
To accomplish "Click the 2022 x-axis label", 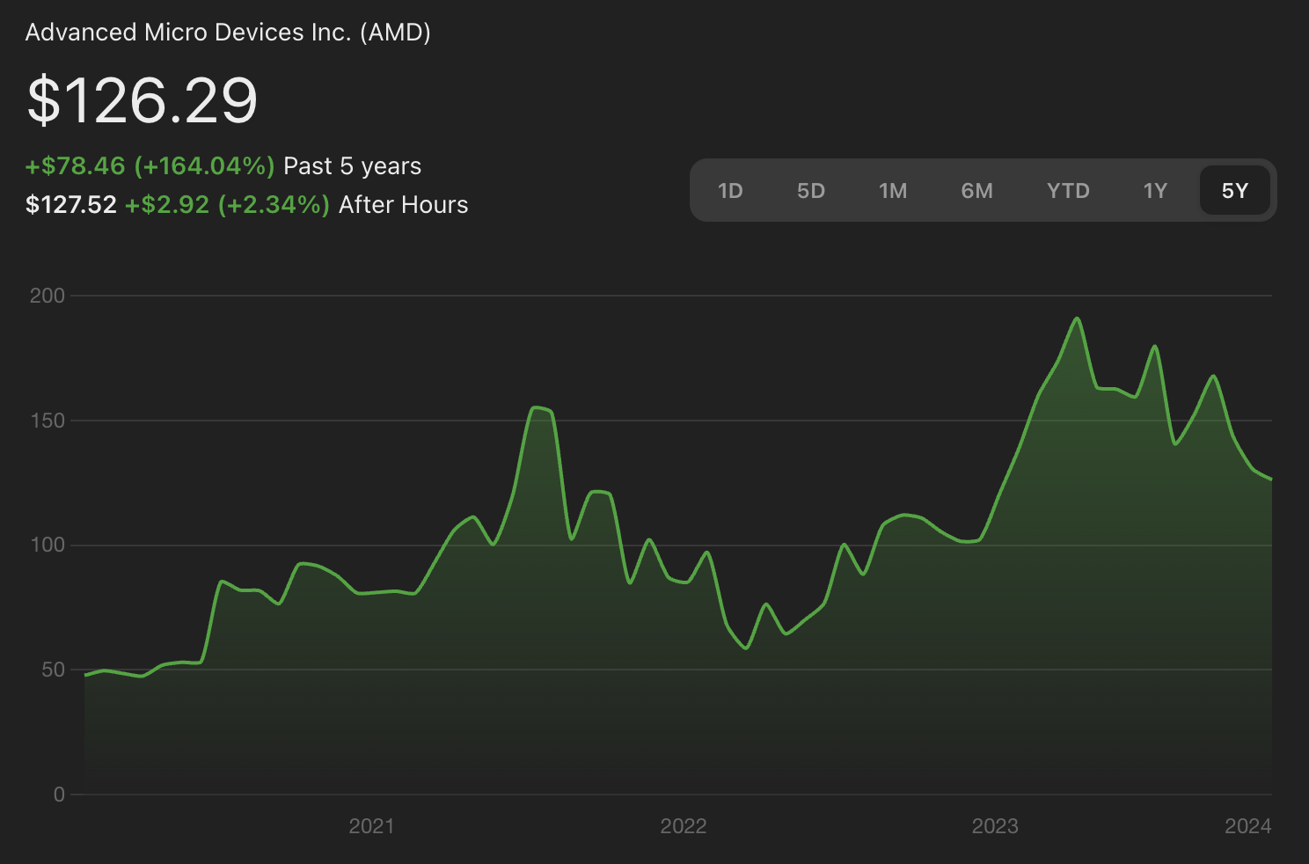I will 684,826.
